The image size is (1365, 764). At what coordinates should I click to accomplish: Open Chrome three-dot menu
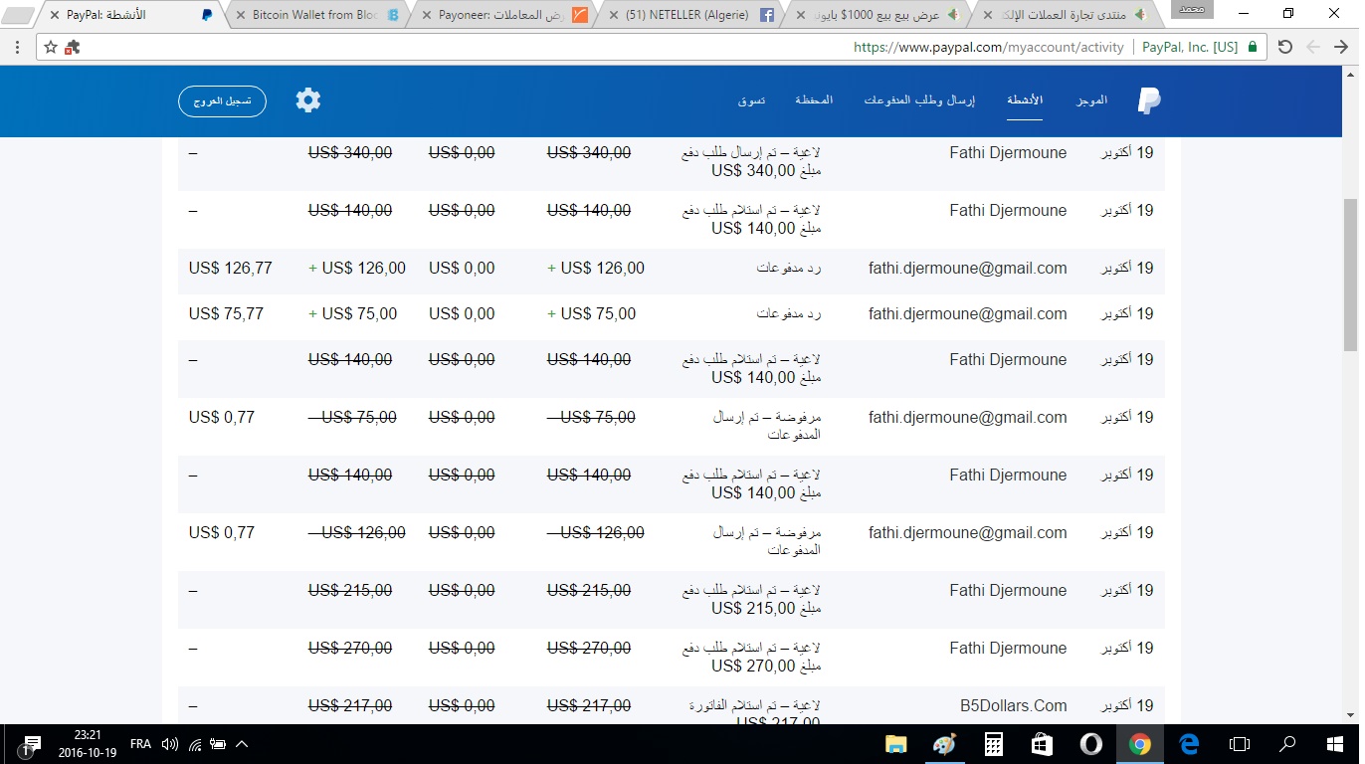[18, 47]
